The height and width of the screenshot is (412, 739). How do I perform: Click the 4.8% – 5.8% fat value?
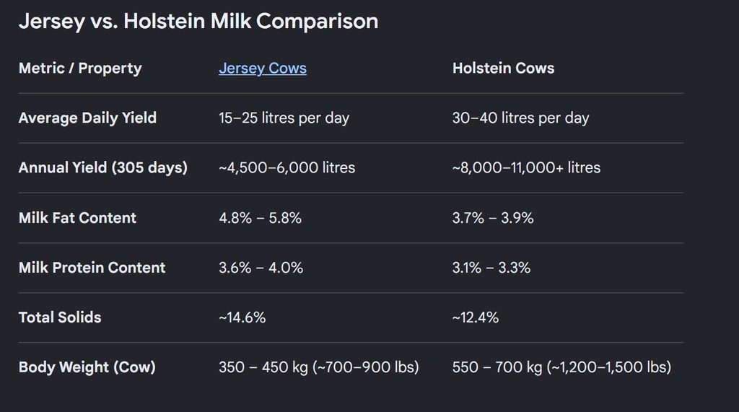pyautogui.click(x=260, y=218)
